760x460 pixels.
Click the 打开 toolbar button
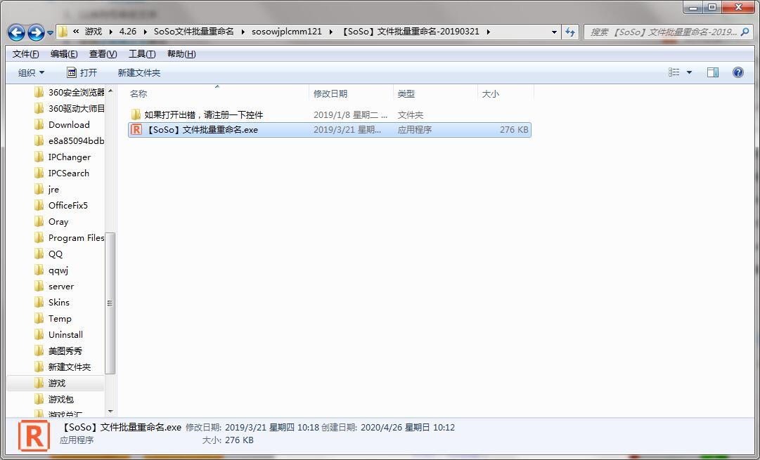82,72
